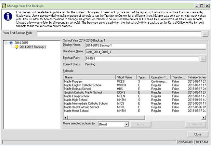The height and width of the screenshot is (146, 211).
Task: Click the 2014-2015 school year node icon
Action: 11,43
